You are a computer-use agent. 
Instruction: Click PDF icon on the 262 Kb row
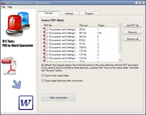click(44, 37)
